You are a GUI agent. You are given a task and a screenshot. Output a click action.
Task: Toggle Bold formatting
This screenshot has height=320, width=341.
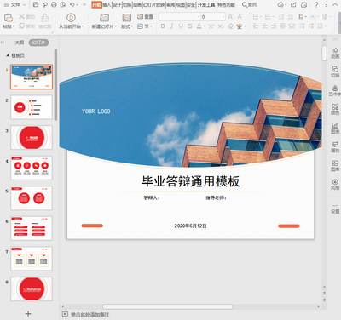(x=163, y=26)
